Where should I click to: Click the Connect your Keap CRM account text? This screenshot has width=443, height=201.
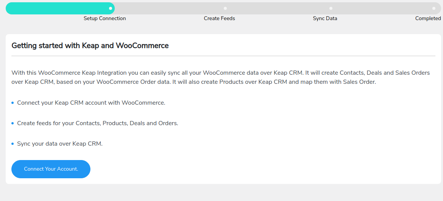point(91,103)
